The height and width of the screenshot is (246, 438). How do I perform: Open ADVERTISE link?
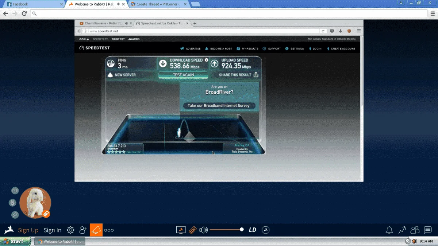point(191,48)
